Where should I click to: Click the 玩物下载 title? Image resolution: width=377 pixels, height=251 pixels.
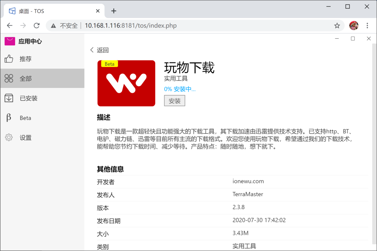189,68
